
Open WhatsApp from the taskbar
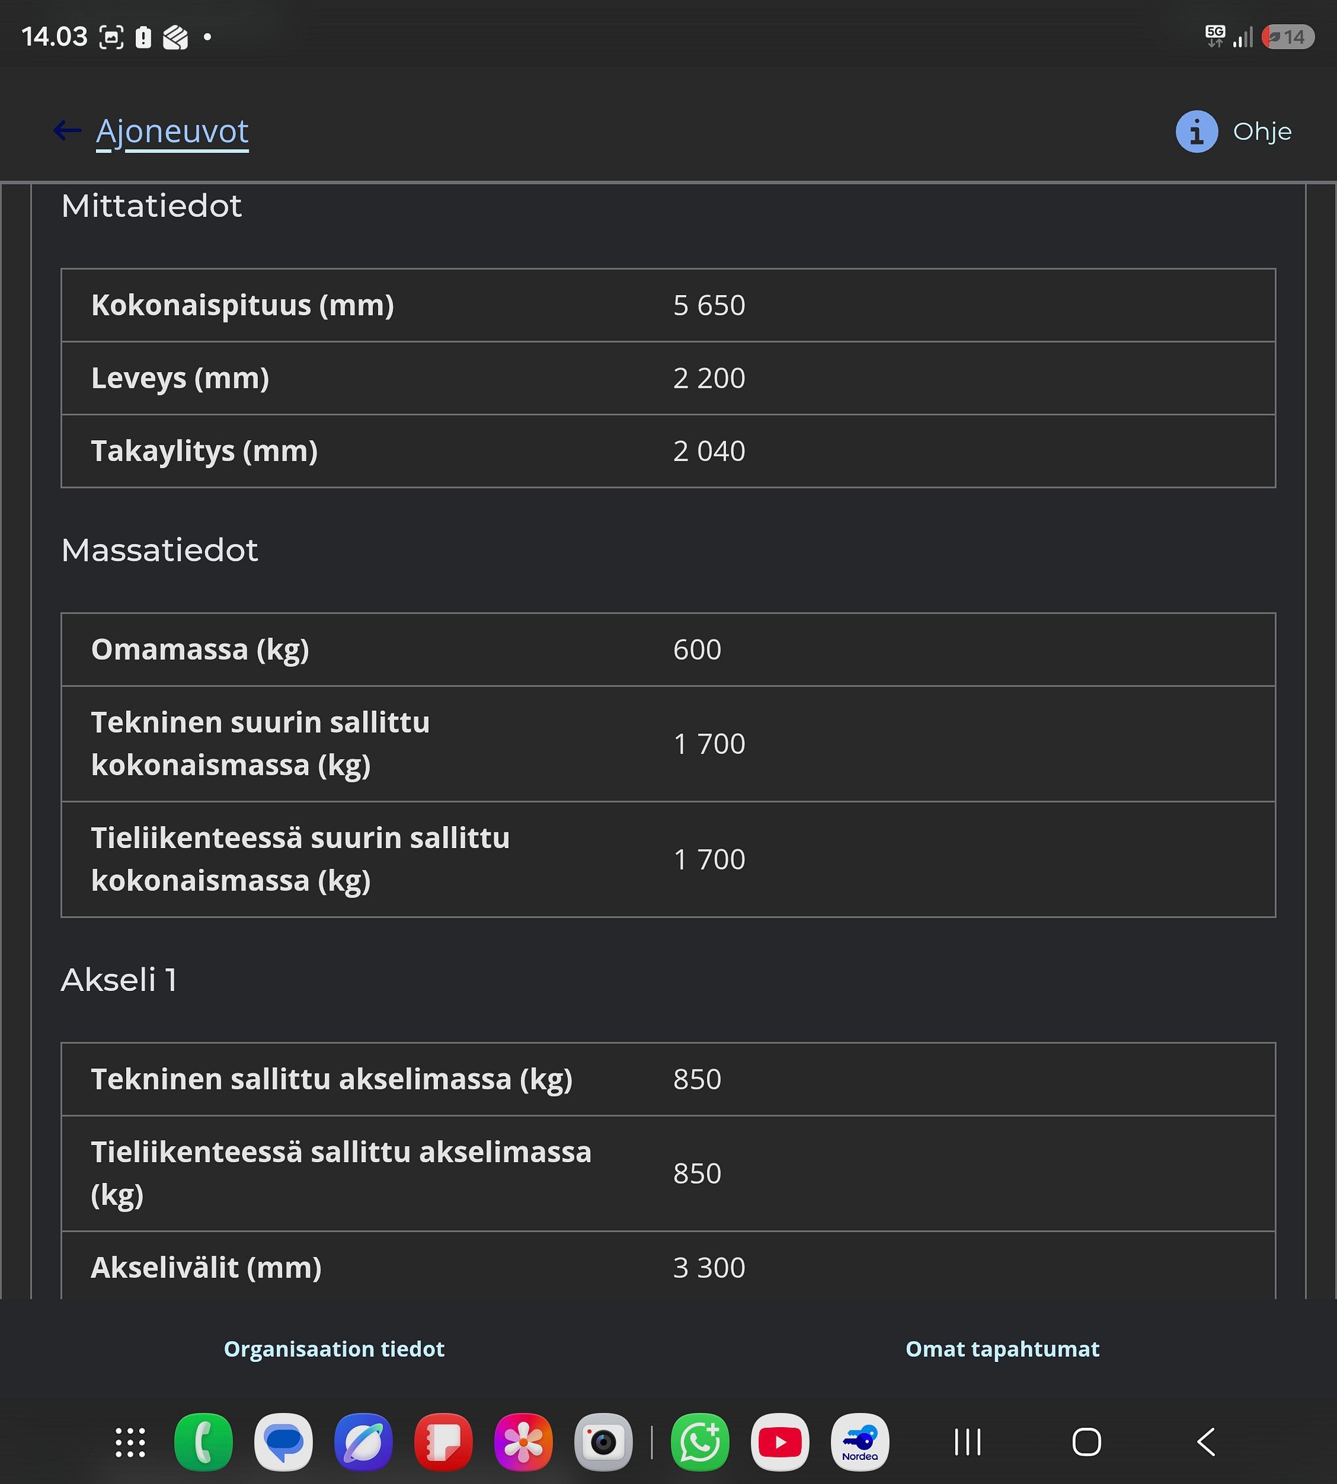(700, 1442)
